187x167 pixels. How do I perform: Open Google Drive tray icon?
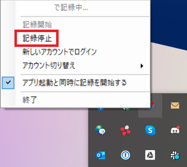click(150, 155)
